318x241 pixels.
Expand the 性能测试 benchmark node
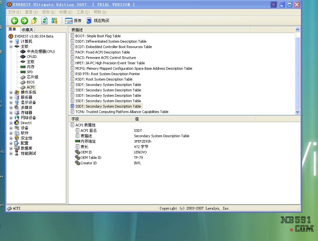click(11, 153)
